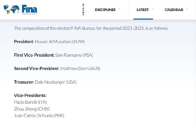This screenshot has width=196, height=125.
Task: Click the name Zhou Jihong (CHN)
Action: pyautogui.click(x=30, y=109)
